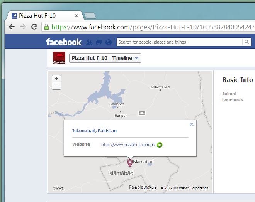Viewport: 255px width, 202px height.
Task: Click the Pizza Hut page thumbnail
Action: [x=59, y=58]
